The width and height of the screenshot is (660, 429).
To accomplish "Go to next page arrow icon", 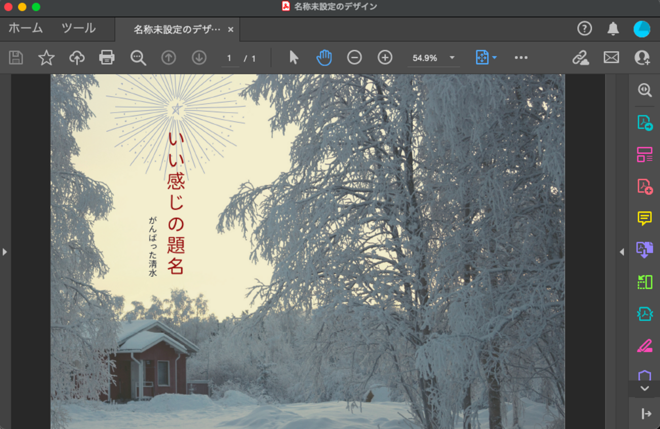I will point(199,58).
